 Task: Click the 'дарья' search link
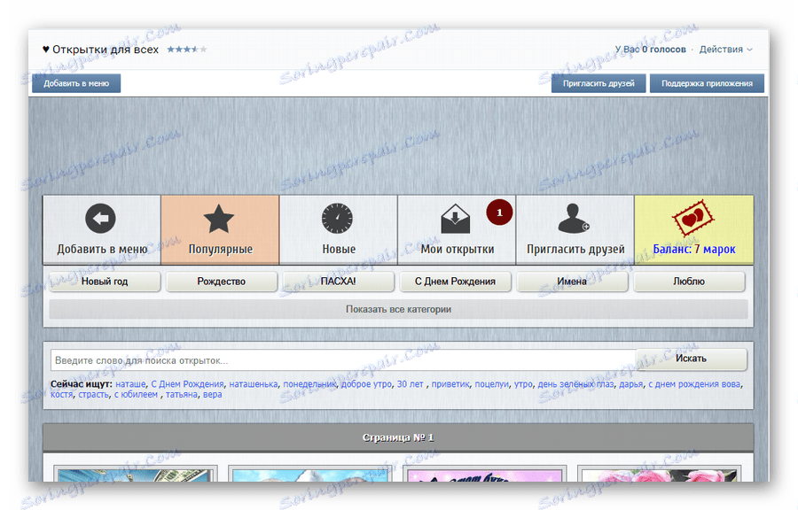(x=631, y=384)
